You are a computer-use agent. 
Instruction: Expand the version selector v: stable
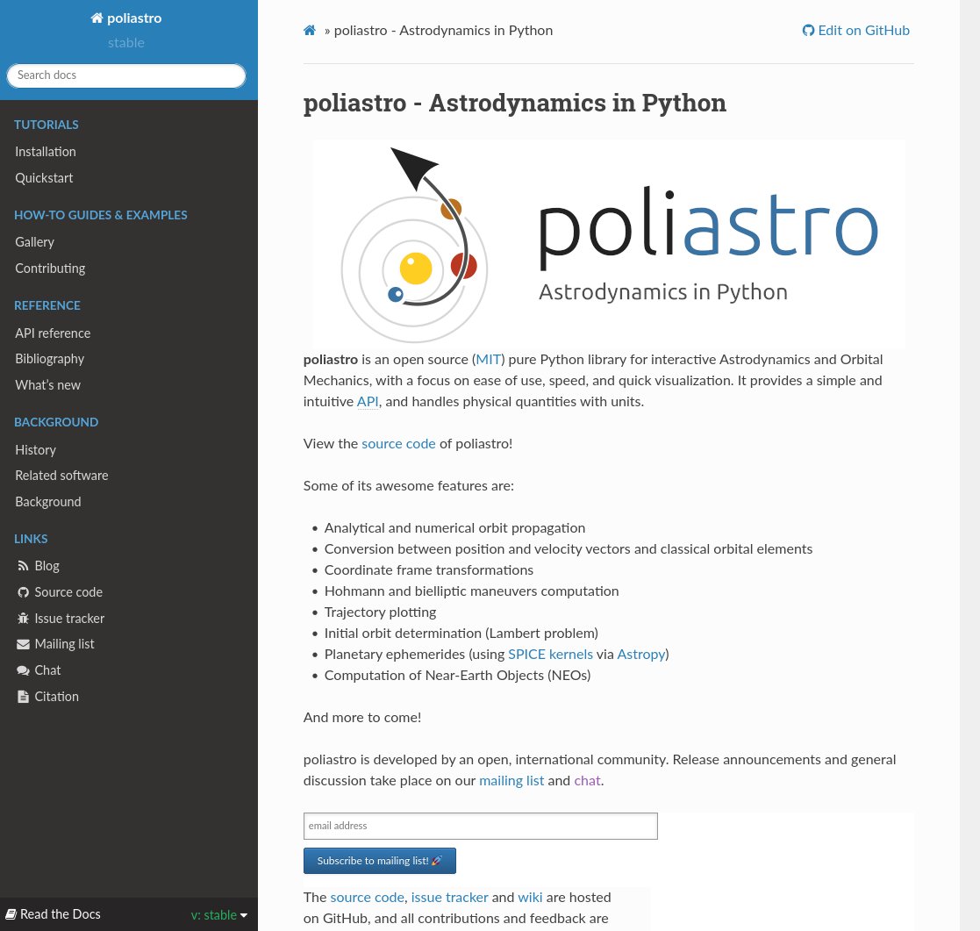pyautogui.click(x=218, y=914)
